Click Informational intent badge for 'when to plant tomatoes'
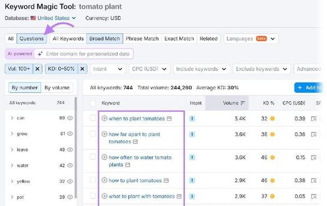 [x=192, y=118]
